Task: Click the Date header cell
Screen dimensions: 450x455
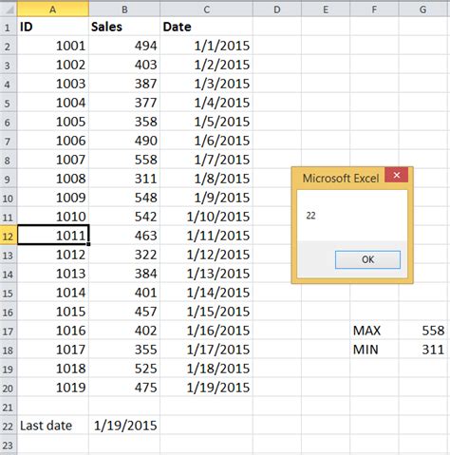Action: tap(207, 27)
